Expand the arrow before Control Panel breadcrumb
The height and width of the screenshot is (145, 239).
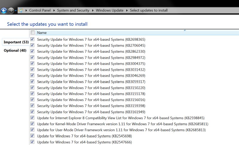pos(26,10)
